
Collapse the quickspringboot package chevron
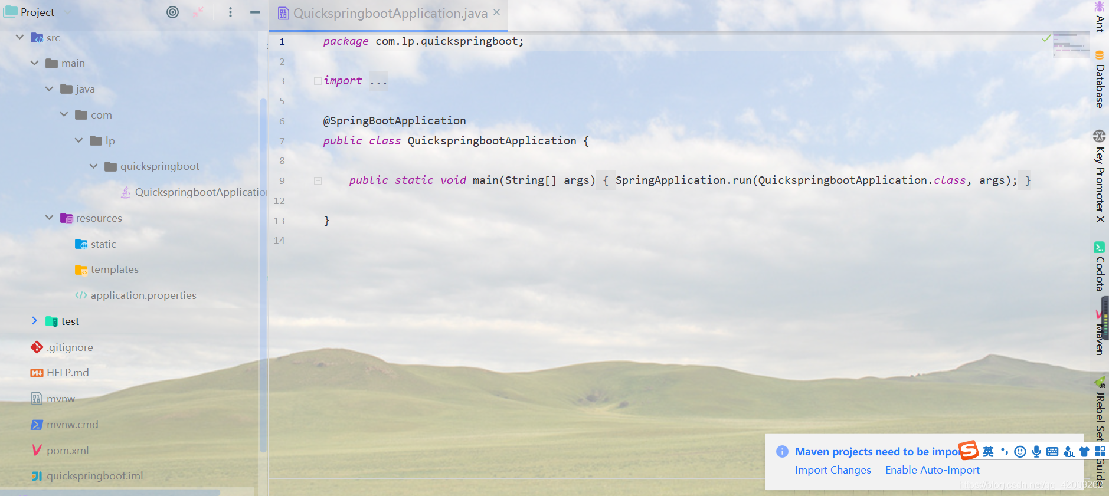pyautogui.click(x=93, y=166)
